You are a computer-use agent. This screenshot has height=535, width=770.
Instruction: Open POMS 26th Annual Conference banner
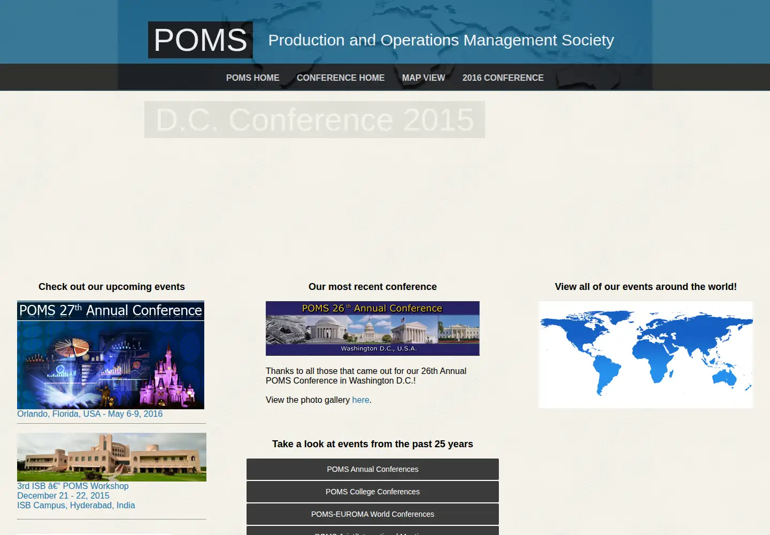click(373, 328)
